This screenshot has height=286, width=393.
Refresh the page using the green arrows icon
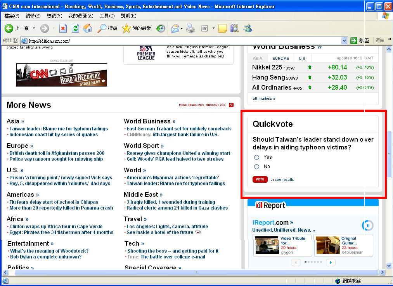pos(75,28)
